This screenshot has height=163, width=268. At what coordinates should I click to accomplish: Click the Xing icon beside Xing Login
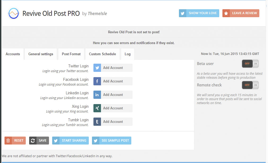click(x=97, y=108)
